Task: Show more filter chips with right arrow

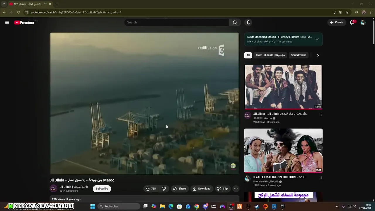Action: [x=318, y=55]
